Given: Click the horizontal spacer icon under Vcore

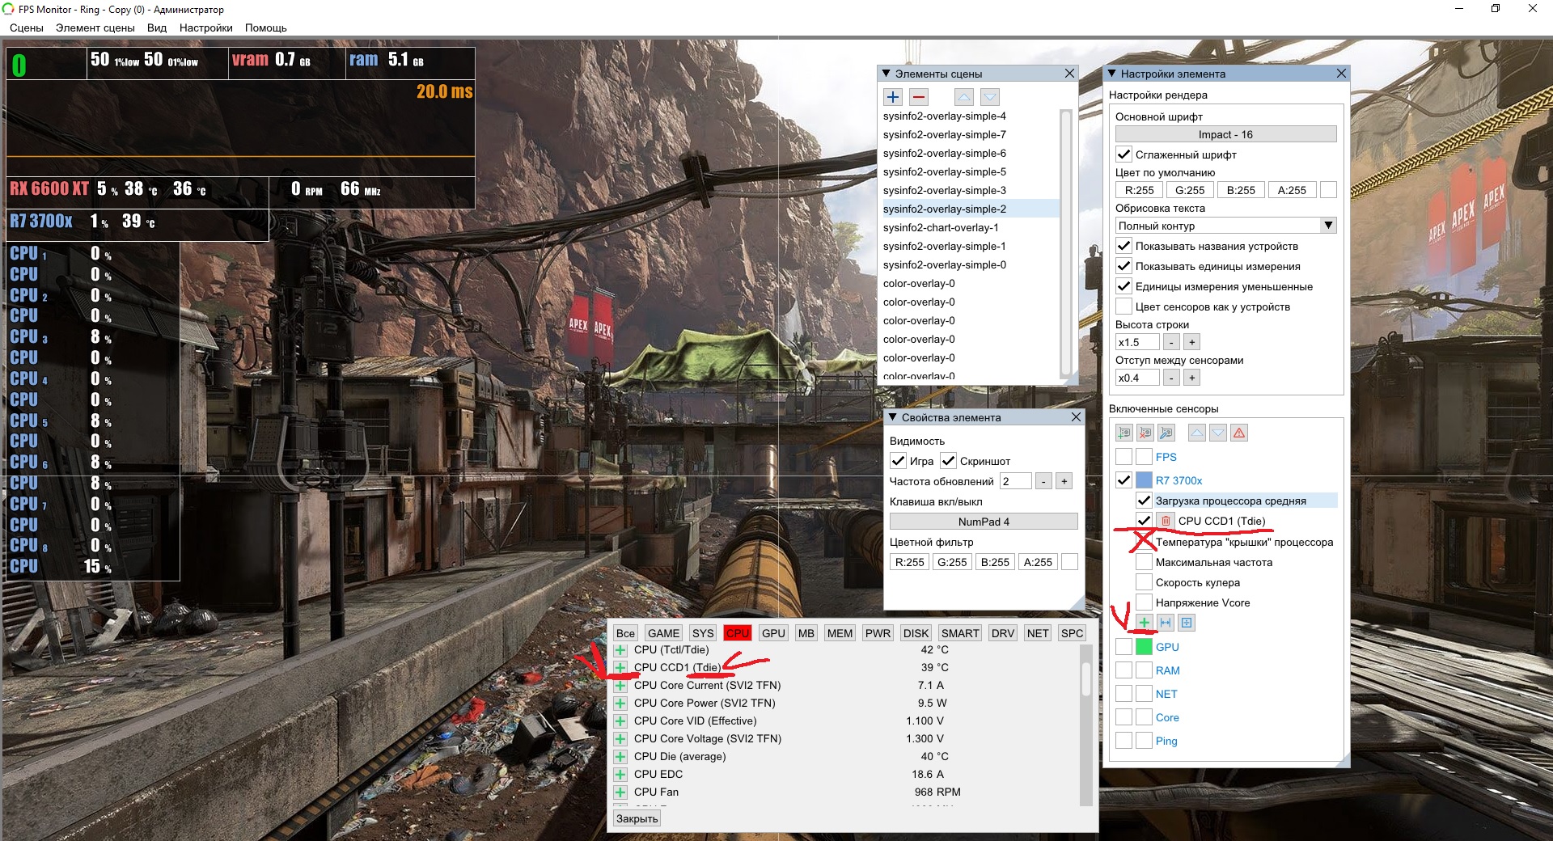Looking at the screenshot, I should (x=1166, y=623).
